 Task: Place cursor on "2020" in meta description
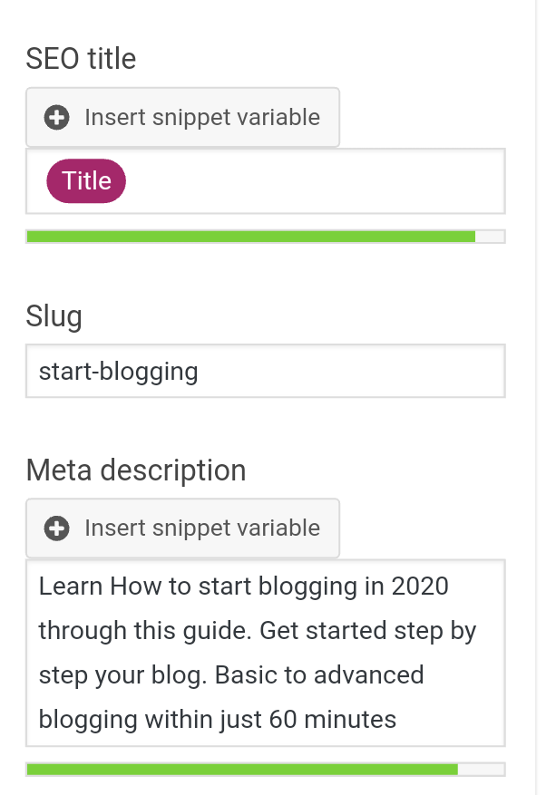(x=420, y=587)
